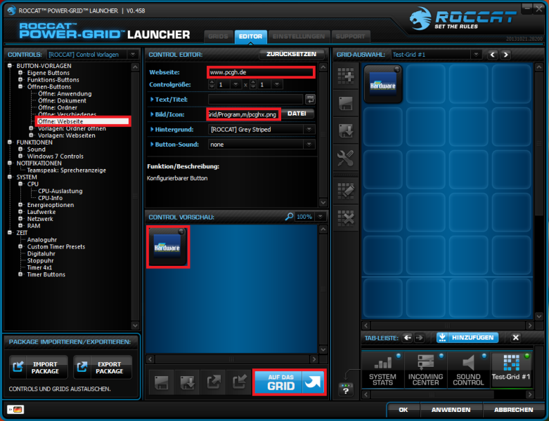Expand the Sound tree node

point(20,149)
